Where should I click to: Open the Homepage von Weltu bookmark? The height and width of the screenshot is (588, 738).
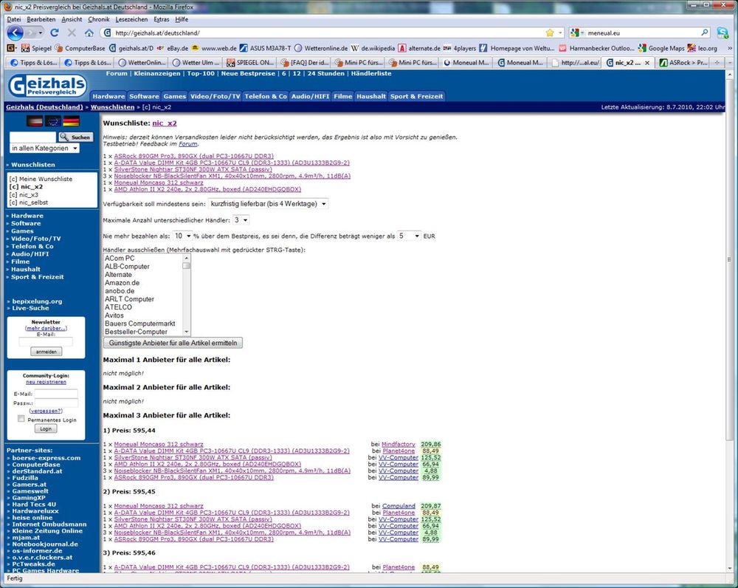[x=517, y=48]
